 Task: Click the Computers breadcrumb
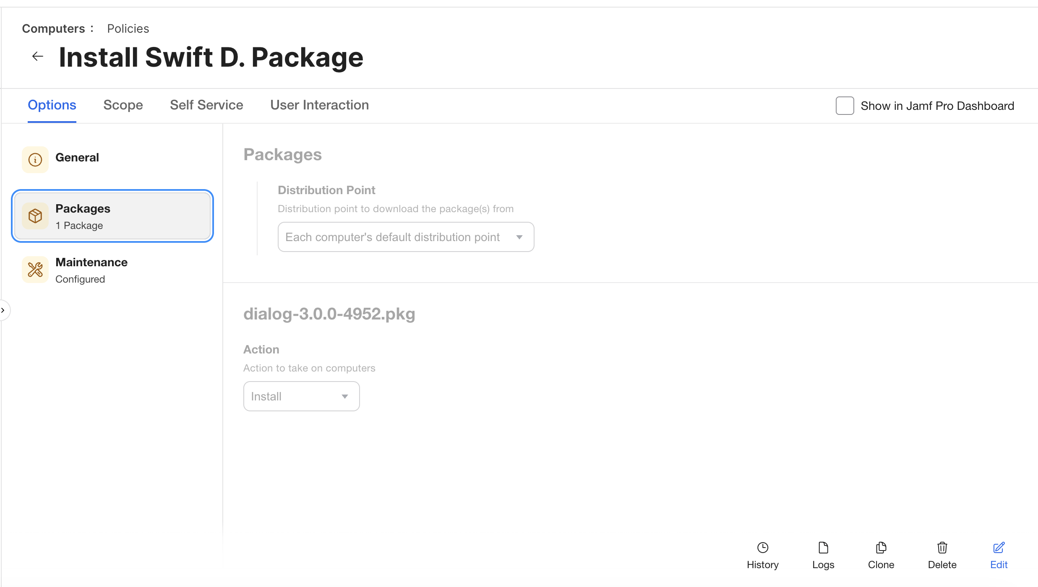(53, 29)
